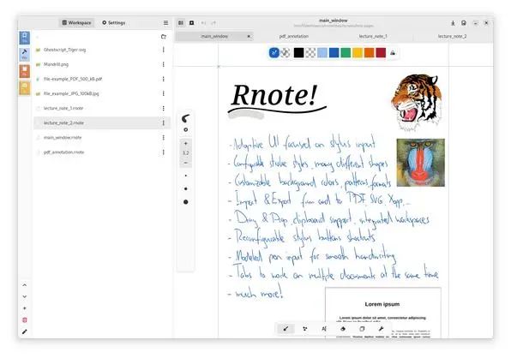Add a new tab with the plus icon
Viewport: 511px width, 358px height.
[x=192, y=23]
